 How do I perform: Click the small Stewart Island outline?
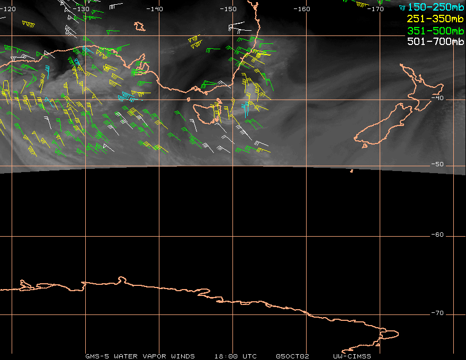(364, 146)
